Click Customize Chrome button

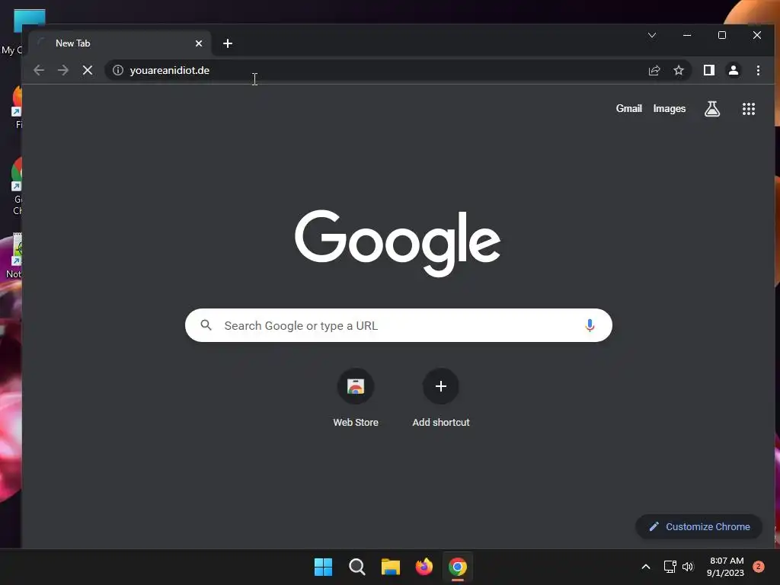699,526
